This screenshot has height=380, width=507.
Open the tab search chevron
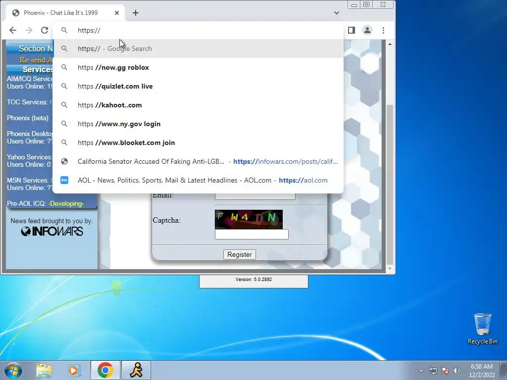(337, 13)
